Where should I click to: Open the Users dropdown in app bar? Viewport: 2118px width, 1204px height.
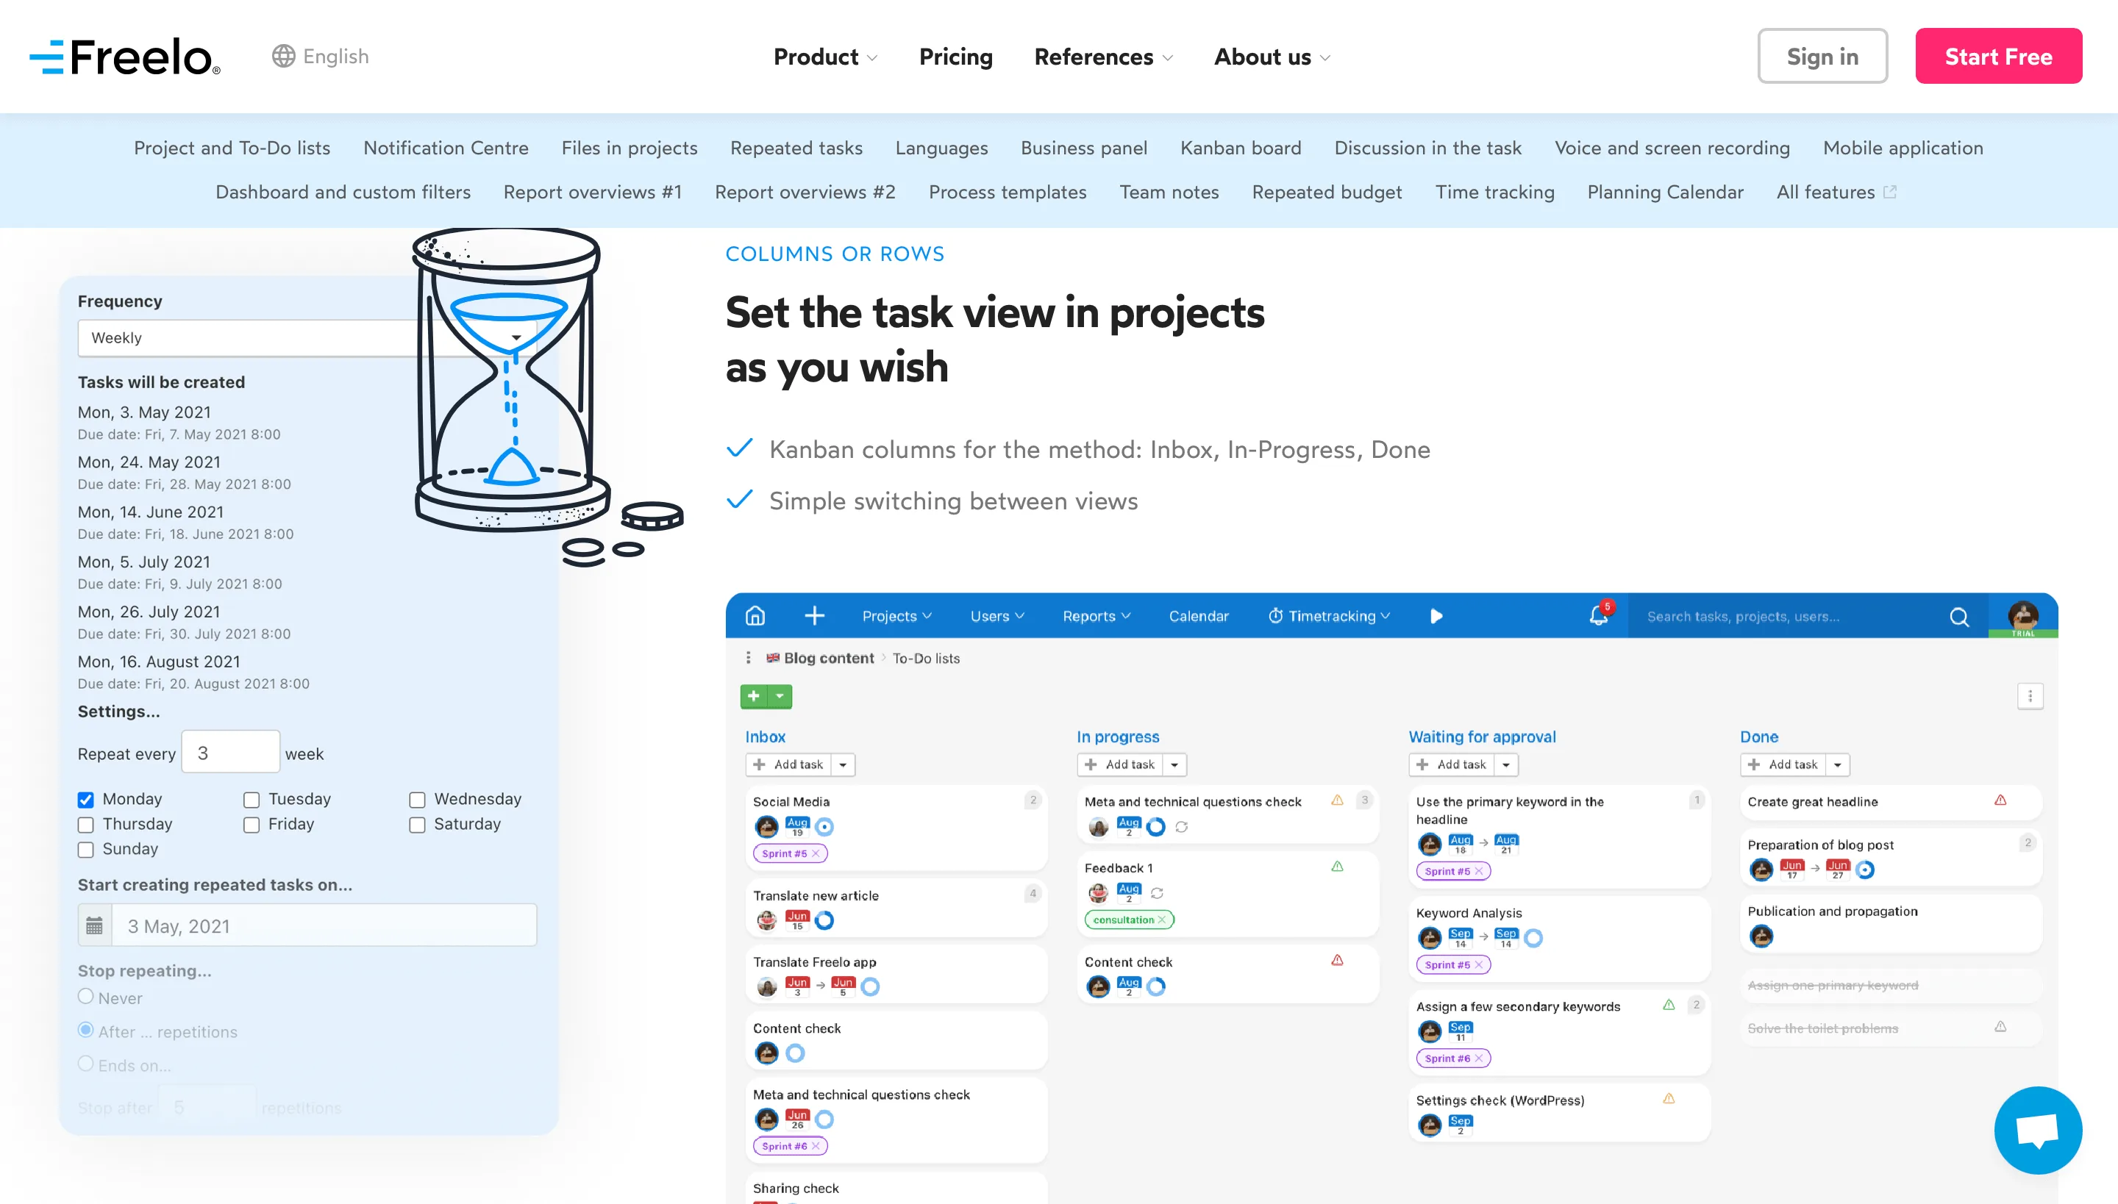[x=997, y=616]
